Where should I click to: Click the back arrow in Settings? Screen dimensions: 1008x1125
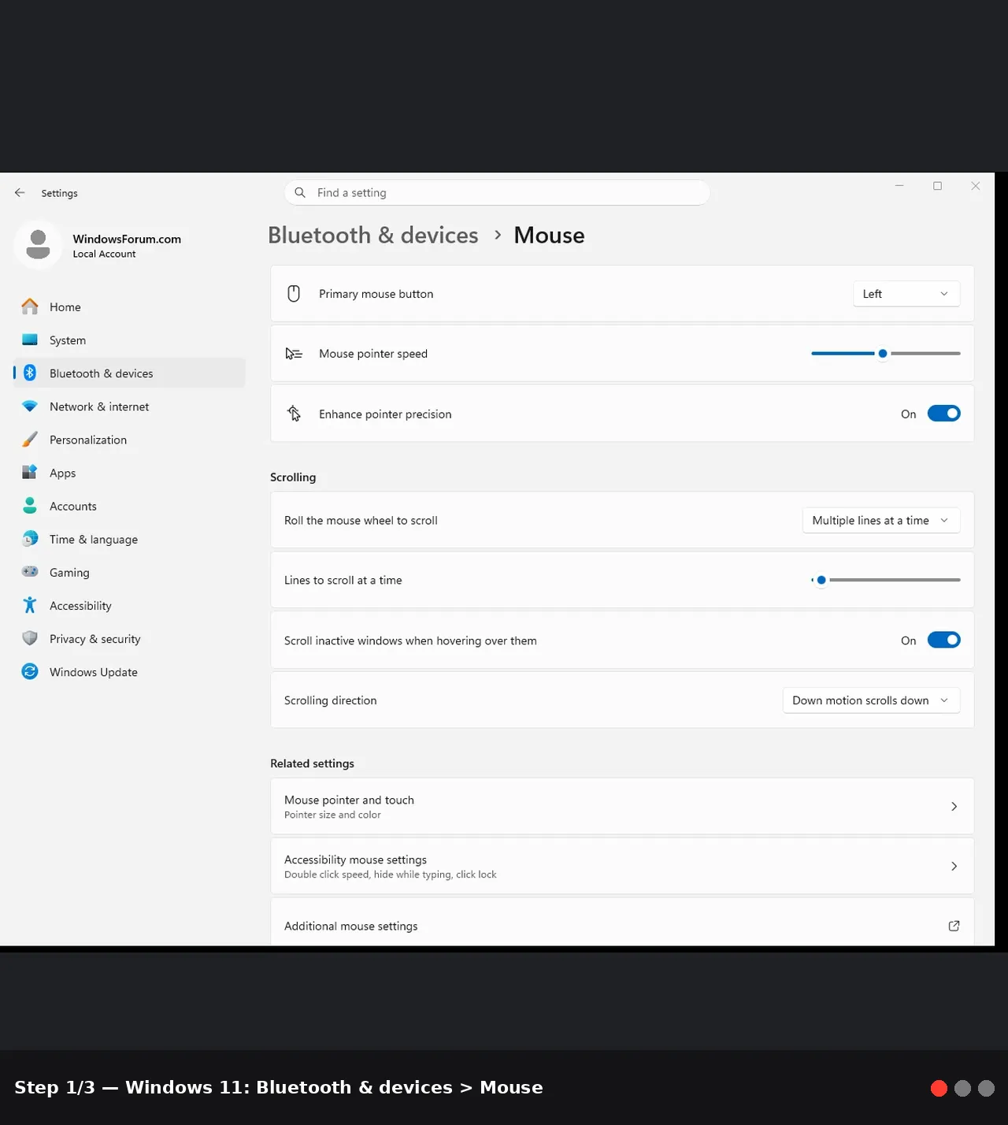20,193
